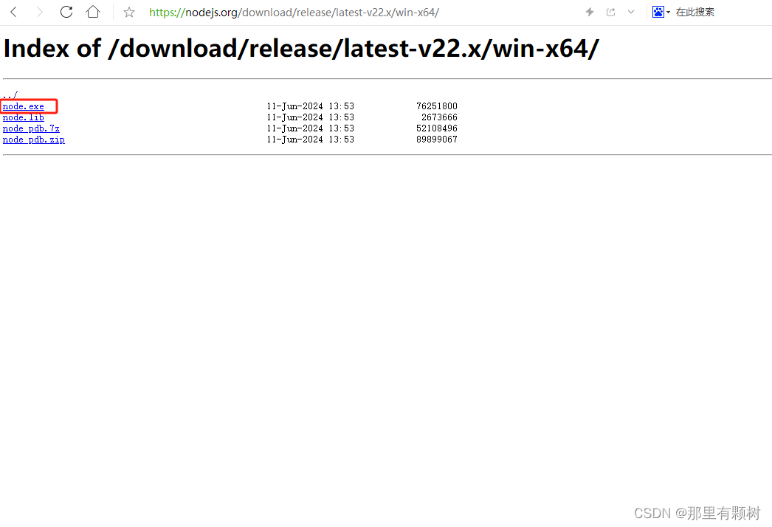
Task: Click the Index of page heading
Action: click(x=301, y=48)
